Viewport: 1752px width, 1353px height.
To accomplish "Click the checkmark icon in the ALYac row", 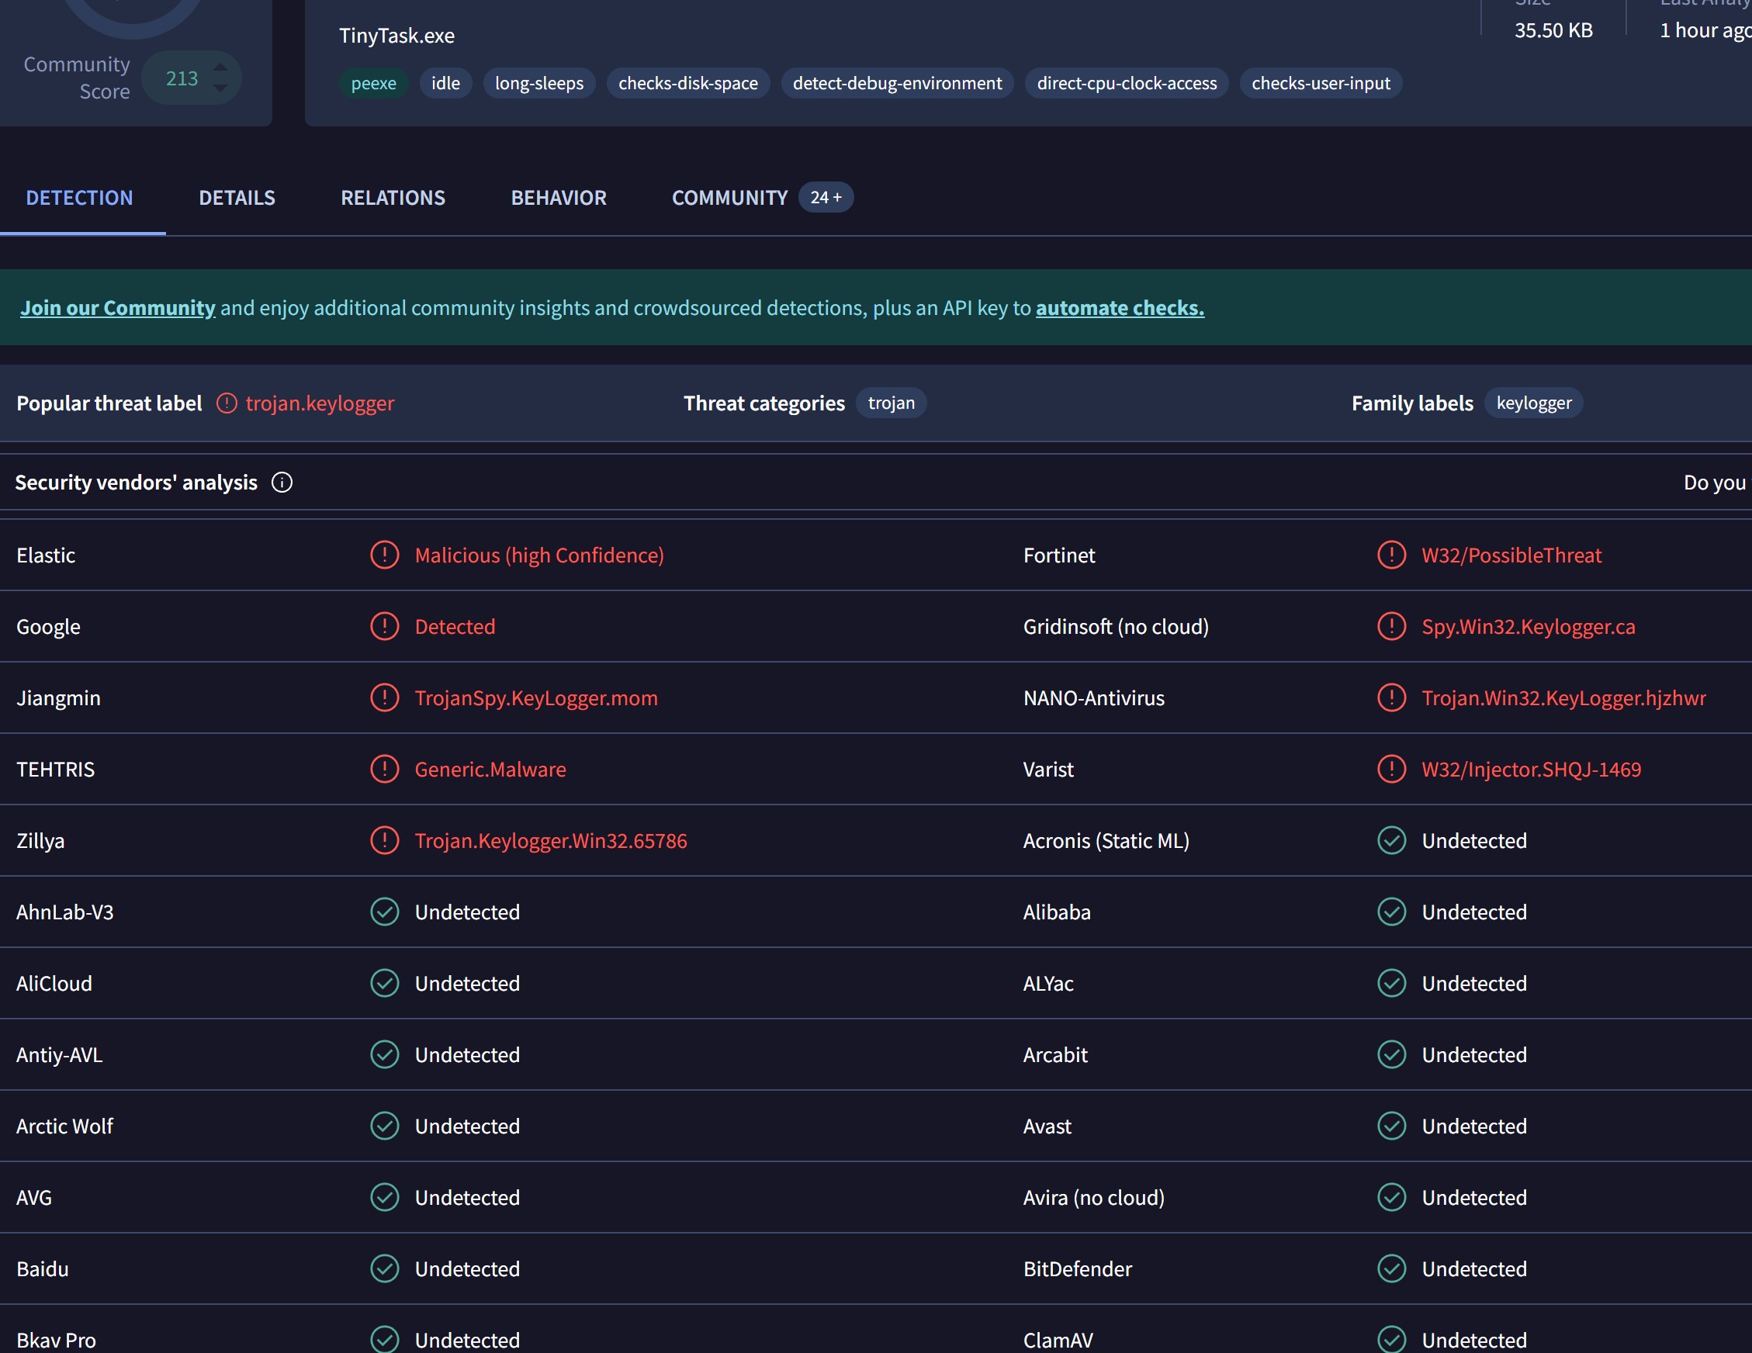I will pyautogui.click(x=1392, y=983).
